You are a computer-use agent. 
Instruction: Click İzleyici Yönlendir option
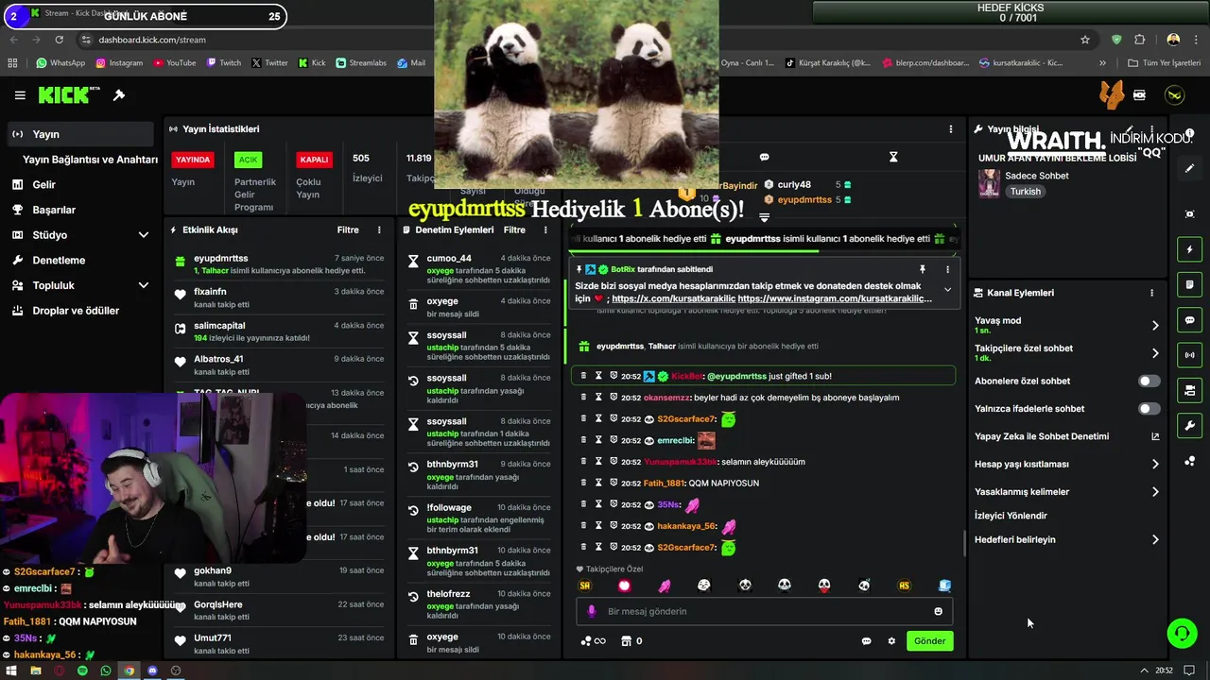point(1011,516)
